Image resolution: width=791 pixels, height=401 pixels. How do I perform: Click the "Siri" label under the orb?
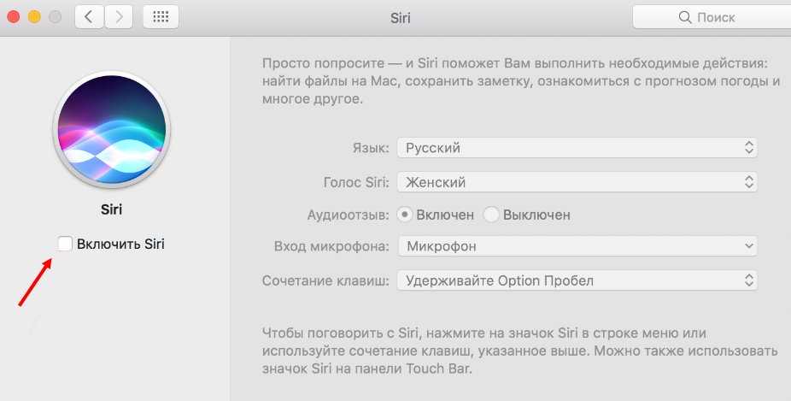tap(111, 209)
